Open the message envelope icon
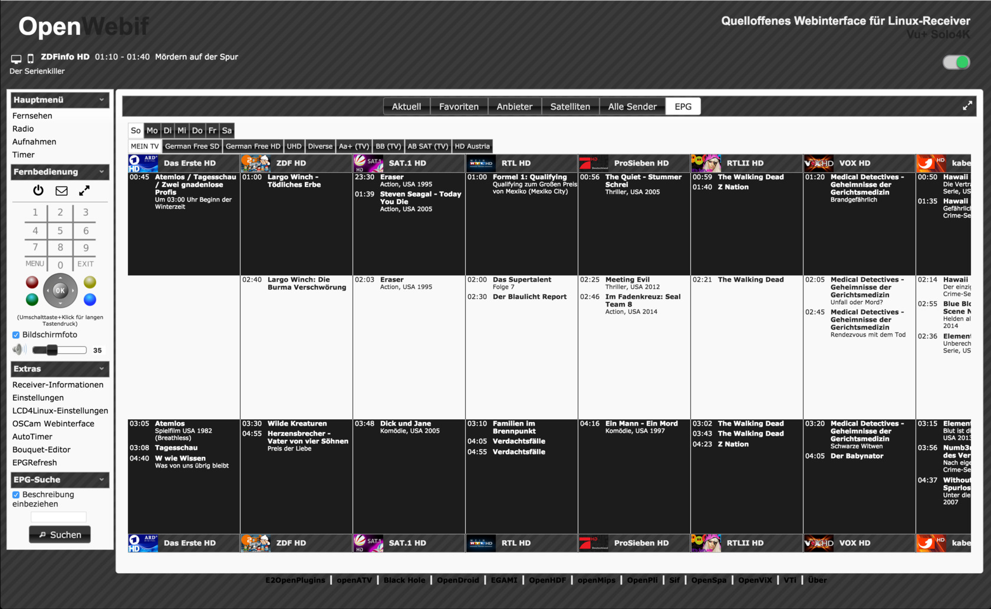 61,190
